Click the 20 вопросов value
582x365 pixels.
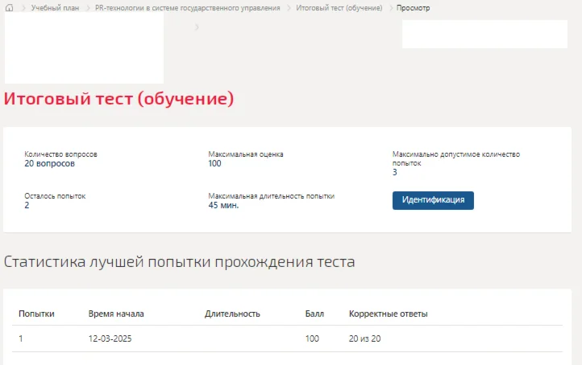(x=50, y=163)
